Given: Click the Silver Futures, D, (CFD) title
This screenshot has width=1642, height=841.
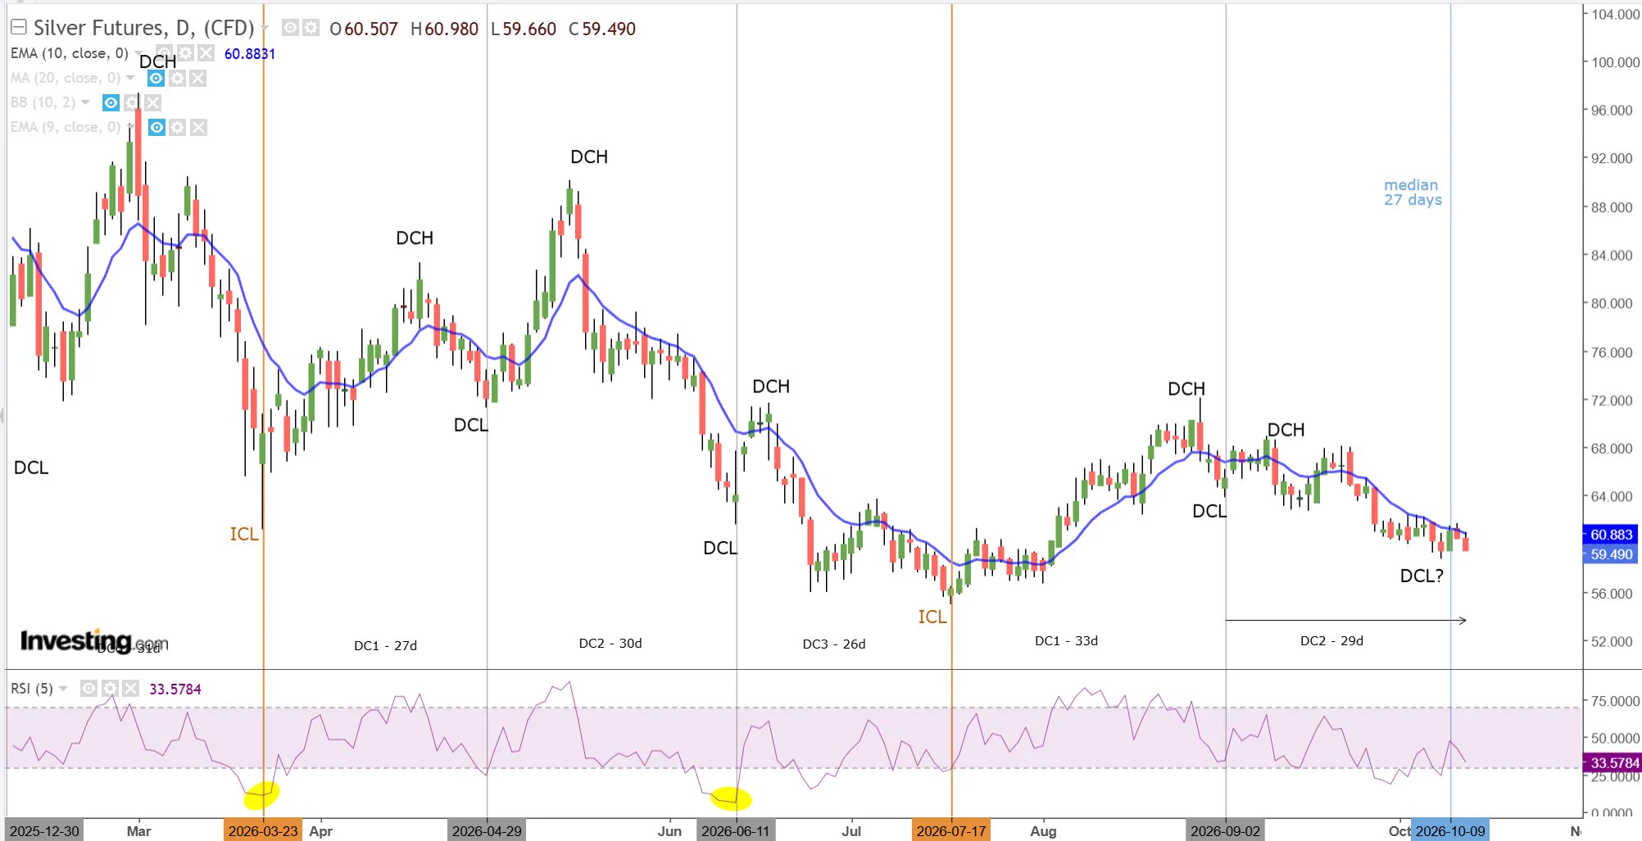Looking at the screenshot, I should pyautogui.click(x=143, y=28).
